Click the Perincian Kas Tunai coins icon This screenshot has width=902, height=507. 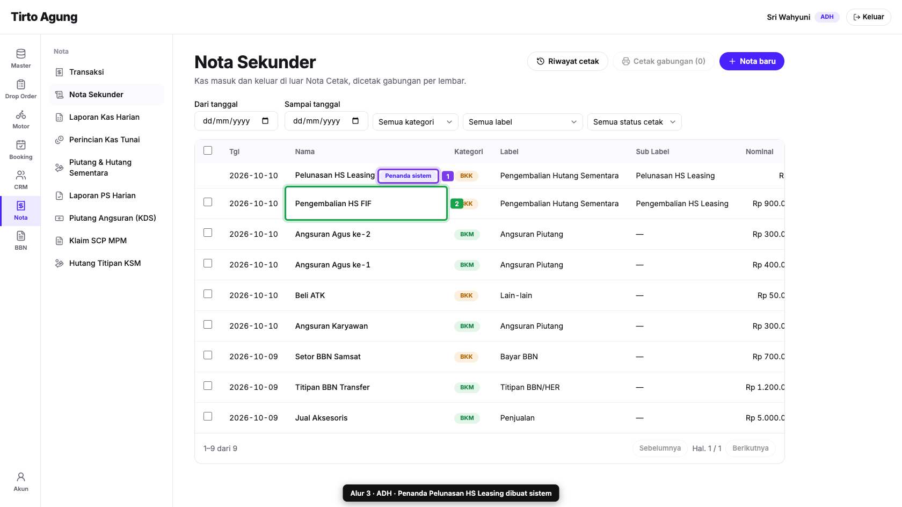pos(60,140)
